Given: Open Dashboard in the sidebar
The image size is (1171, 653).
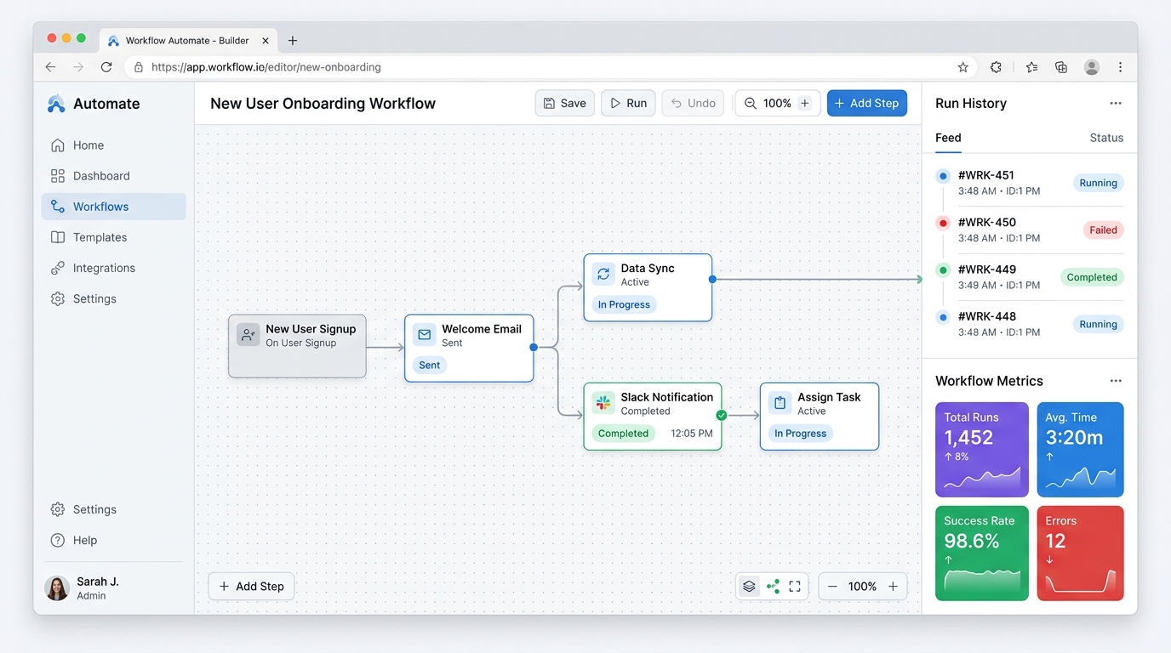Looking at the screenshot, I should click(x=114, y=176).
